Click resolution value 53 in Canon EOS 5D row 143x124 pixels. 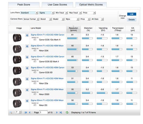(72, 68)
